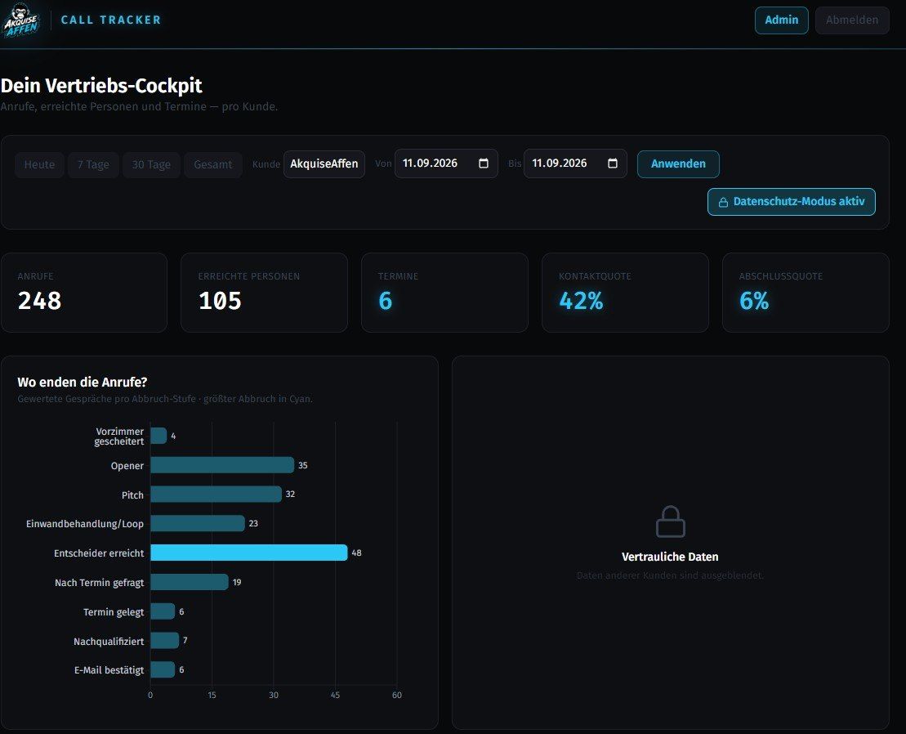Open the Kunde AkquiseAffen dropdown
The width and height of the screenshot is (906, 734).
324,164
